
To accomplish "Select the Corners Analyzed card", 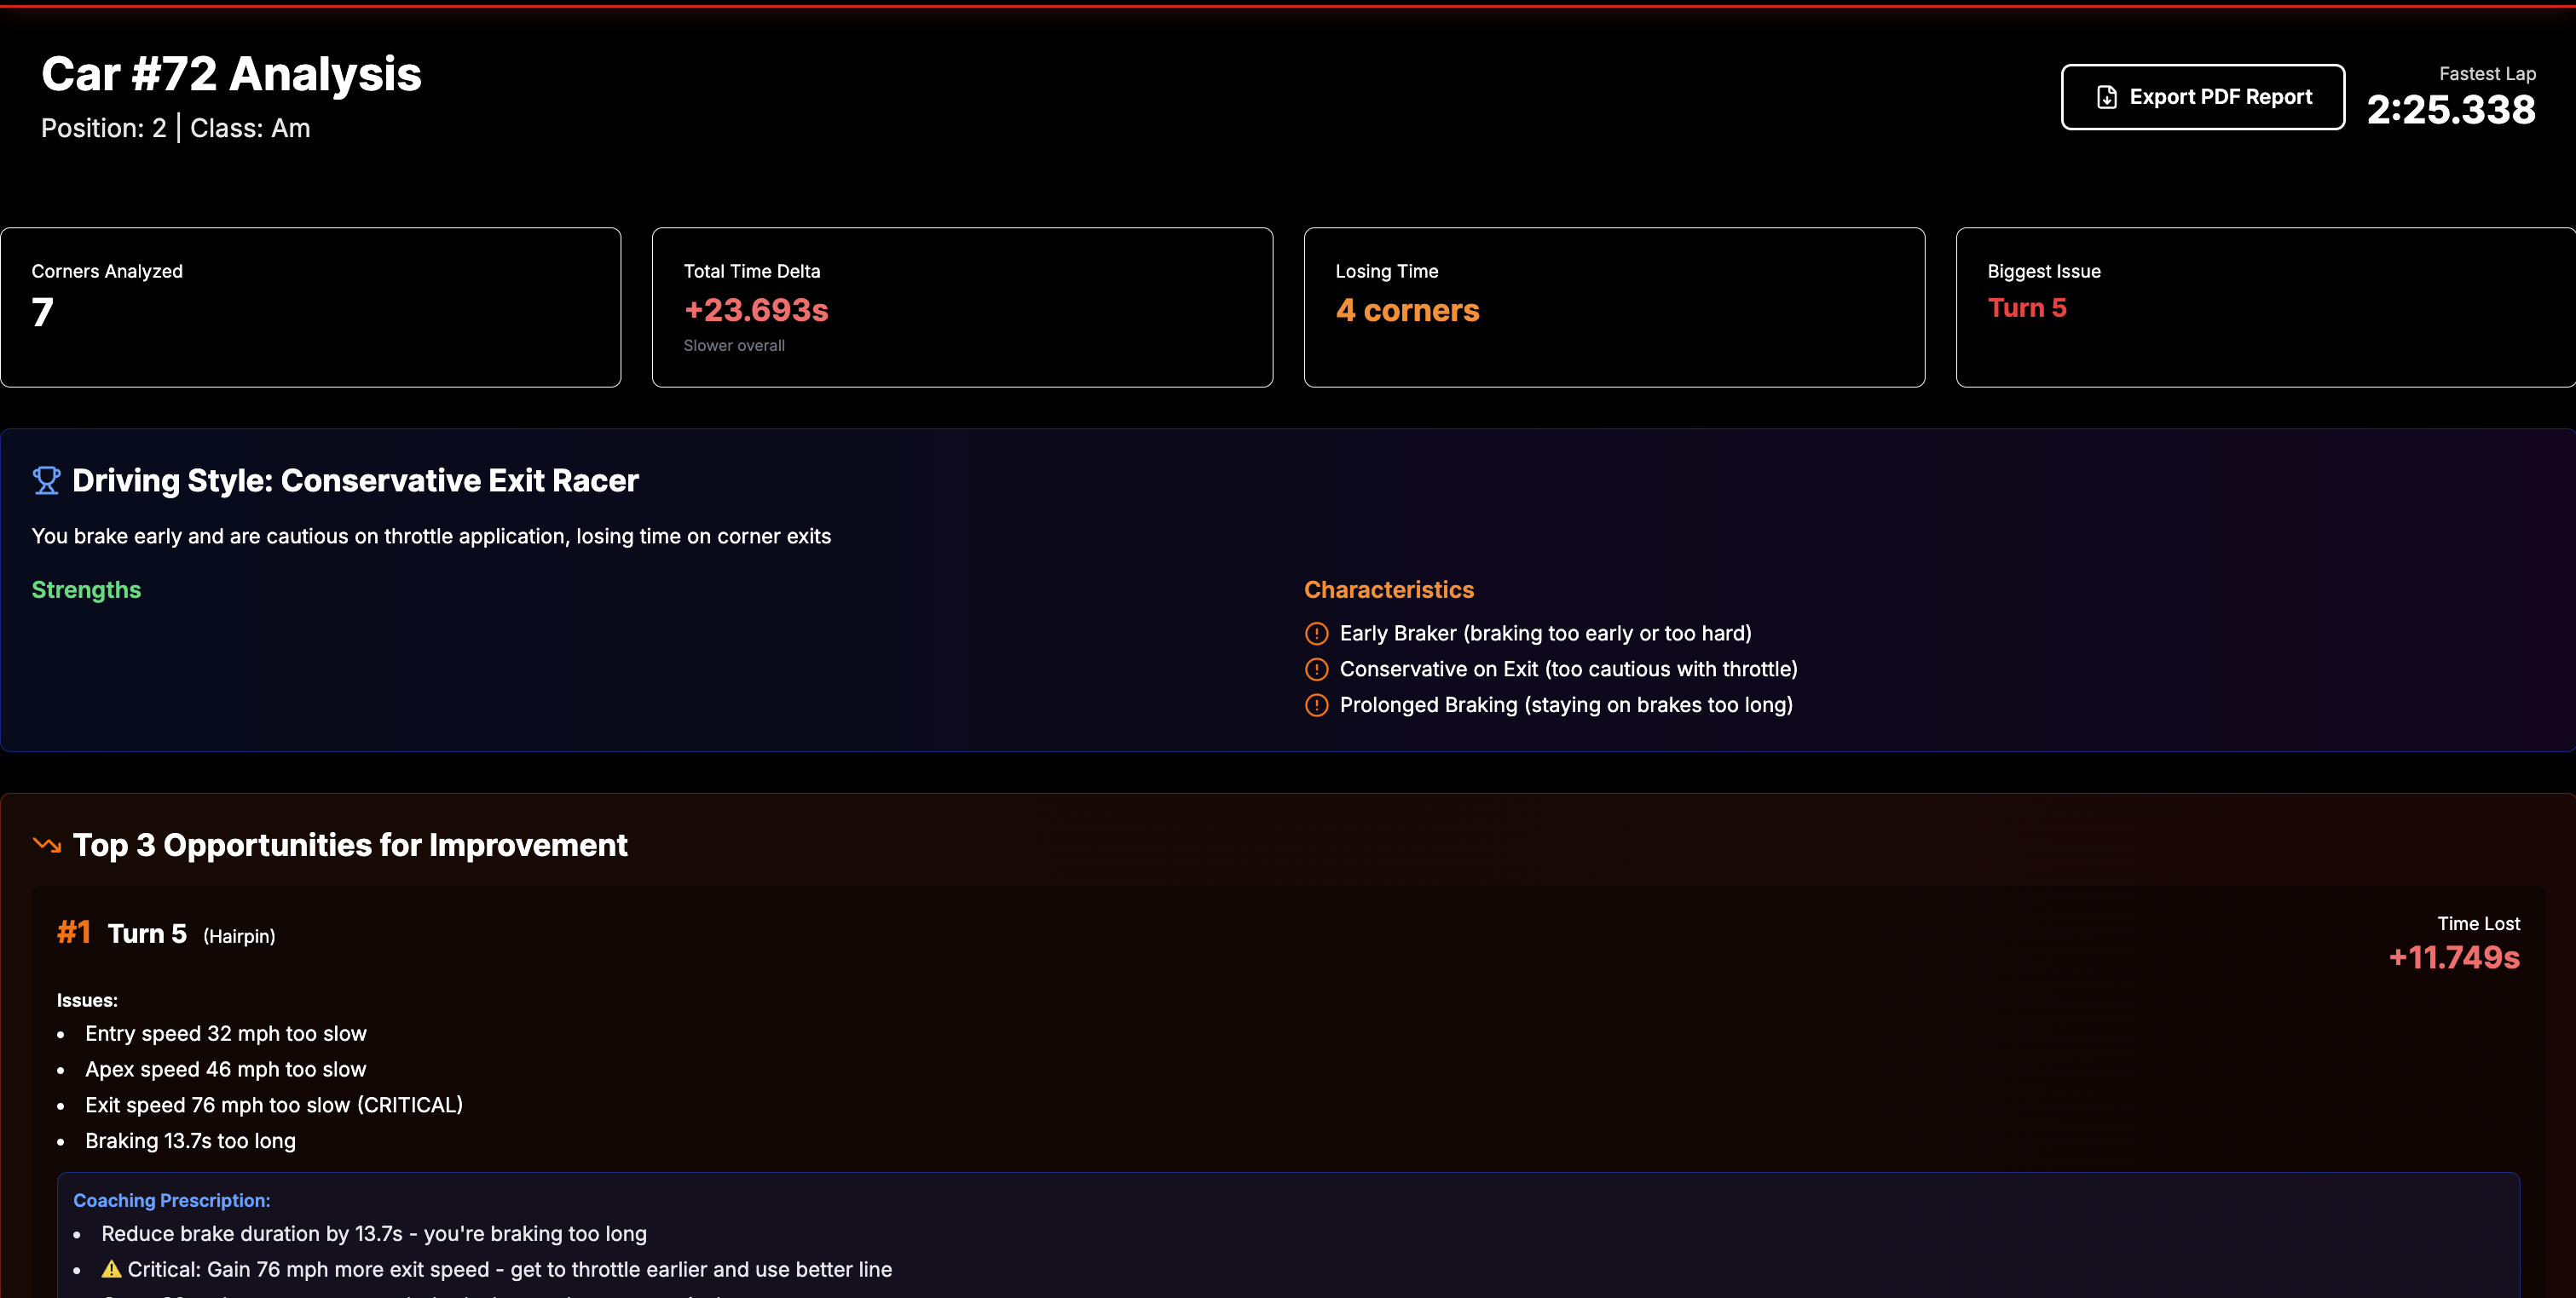I will pos(310,307).
